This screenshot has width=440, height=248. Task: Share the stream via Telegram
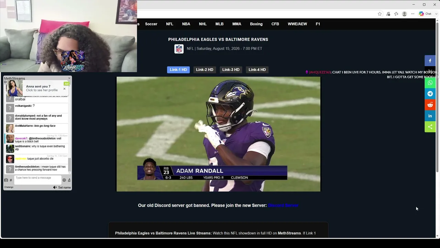430,94
